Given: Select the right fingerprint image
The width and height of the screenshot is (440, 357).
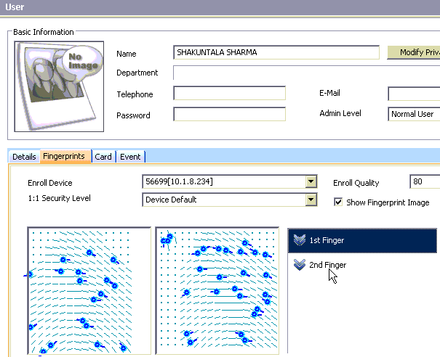Looking at the screenshot, I should (x=217, y=292).
